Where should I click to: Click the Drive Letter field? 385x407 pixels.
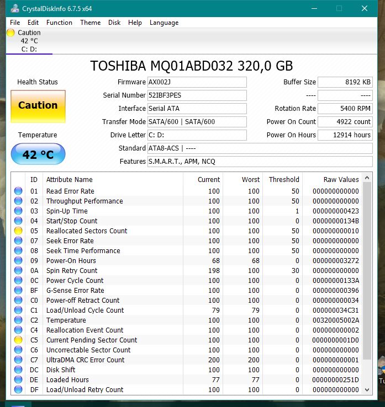click(197, 135)
